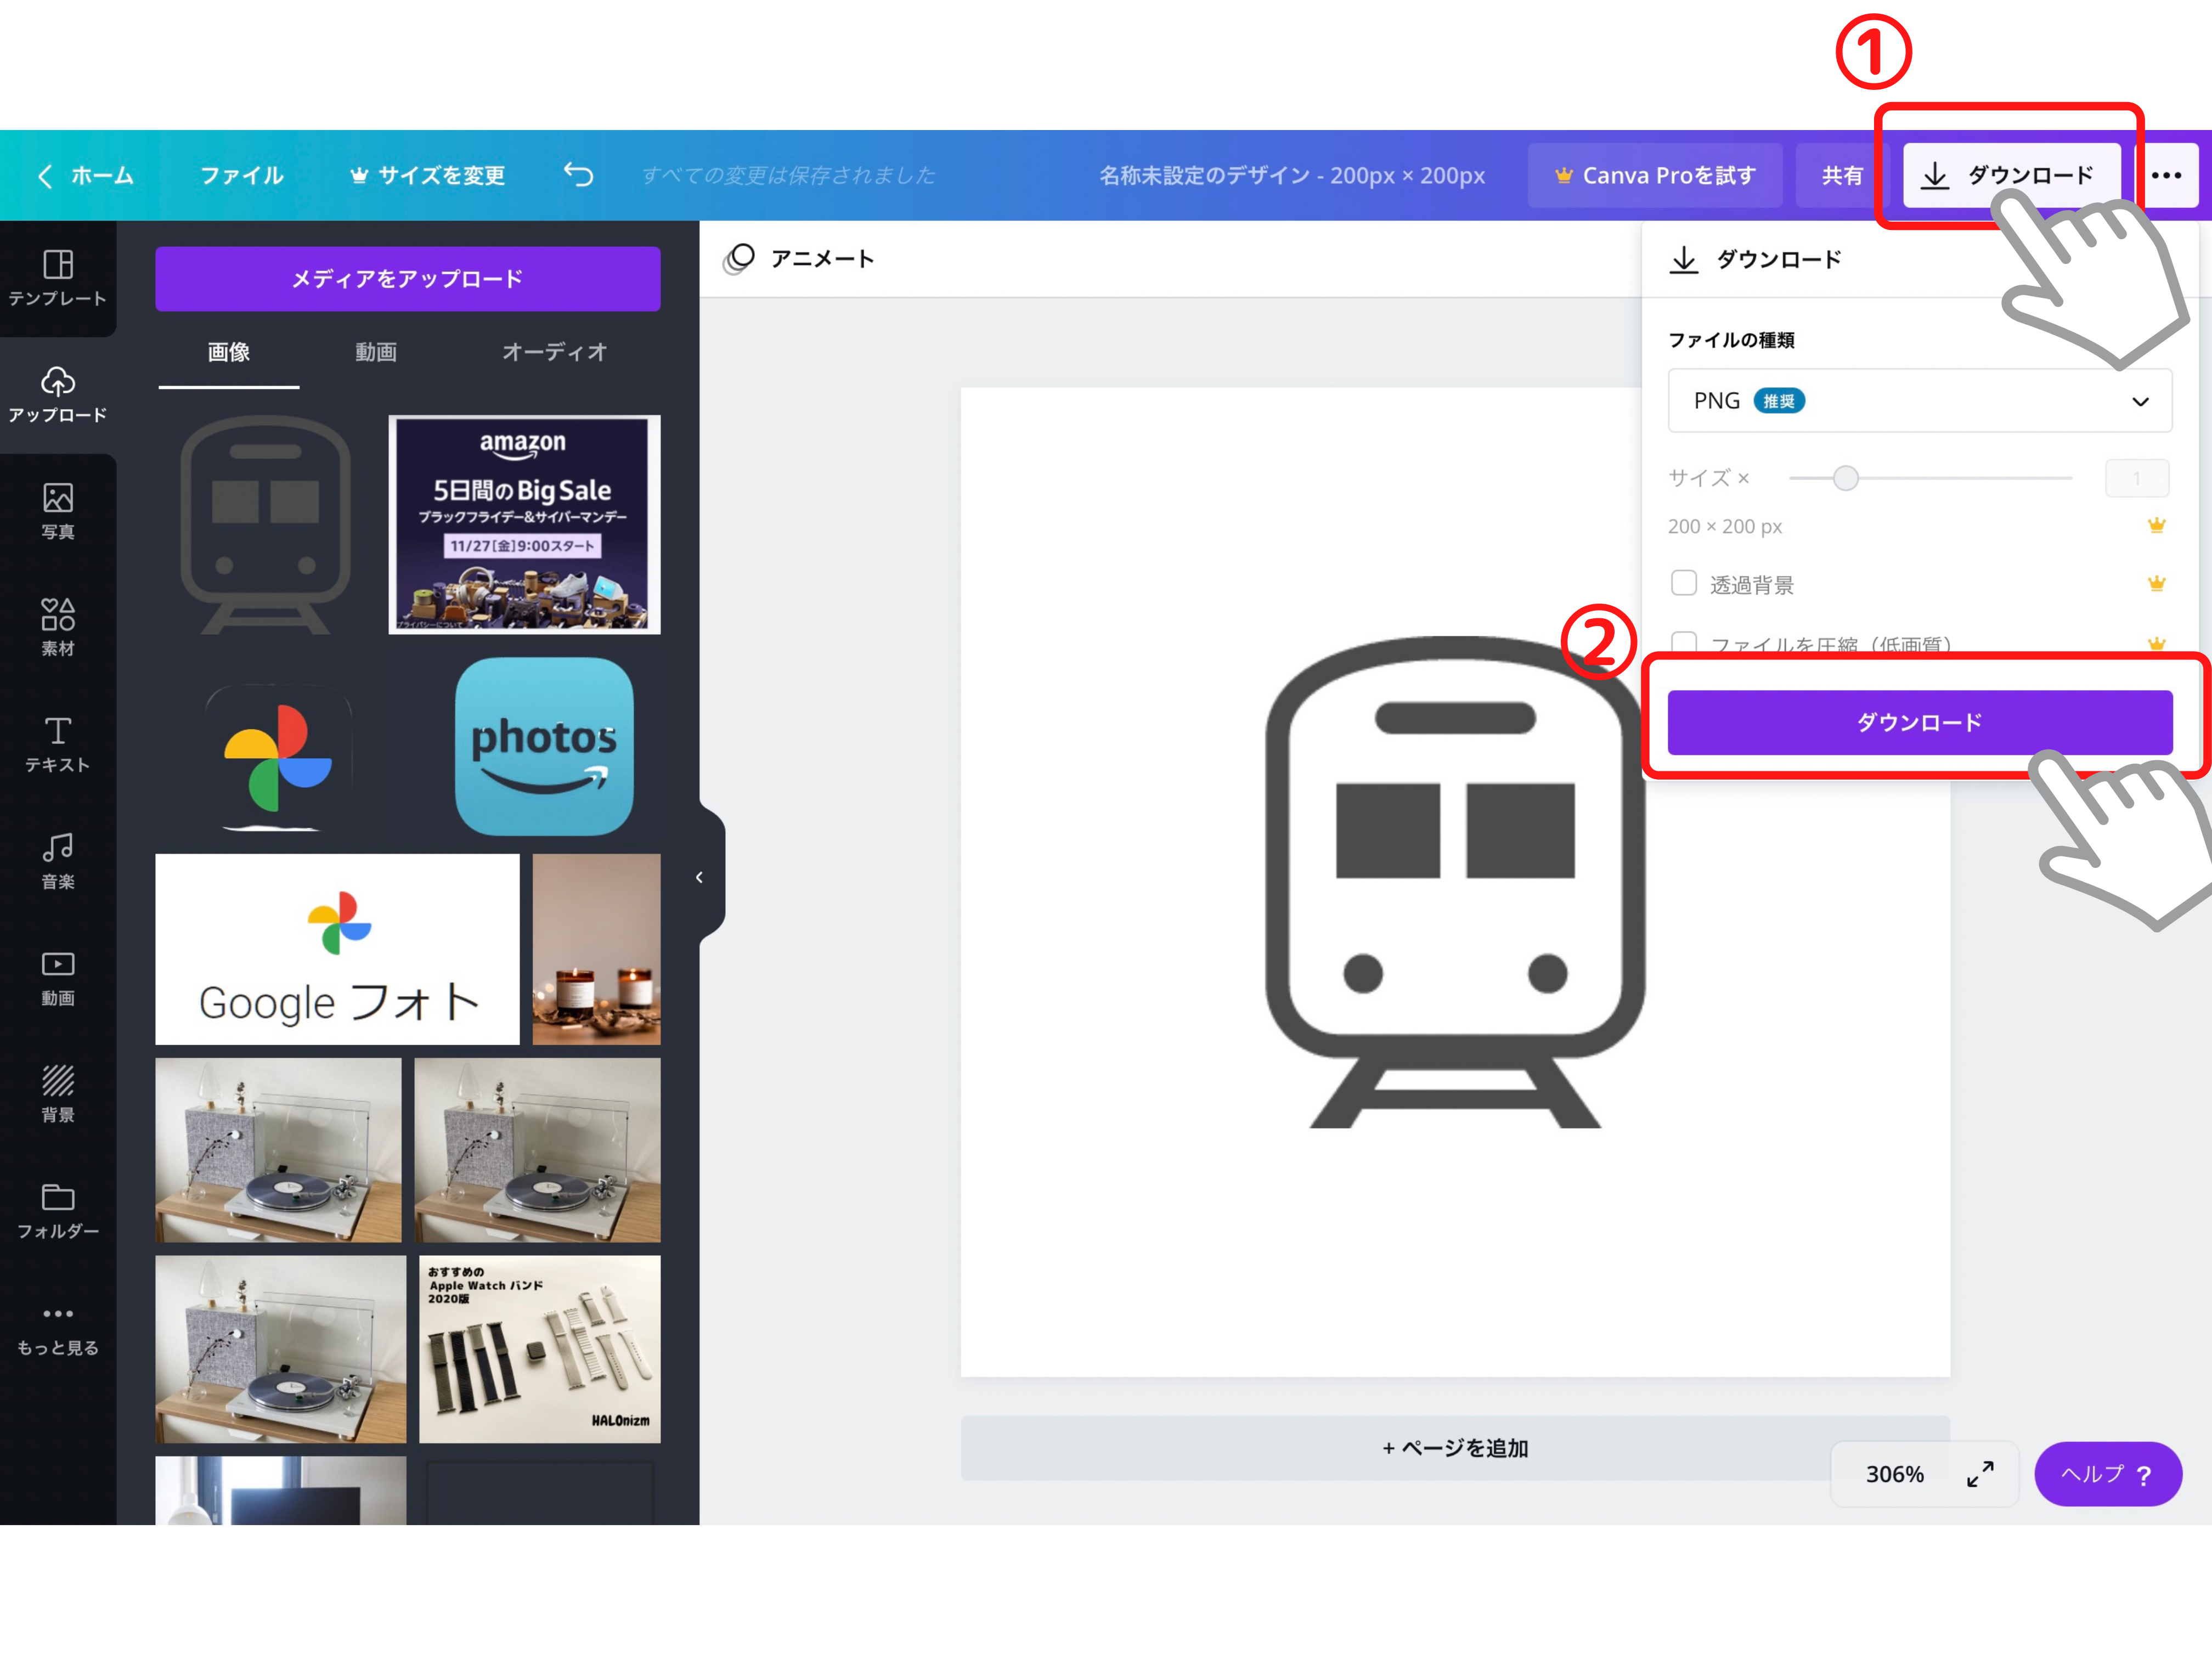Open the three-dots more options menu
2212x1659 pixels.
point(2166,175)
